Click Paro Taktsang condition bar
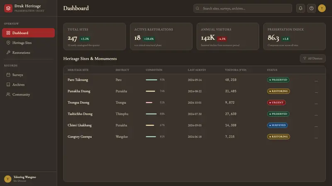The image size is (332, 186). pos(151,80)
